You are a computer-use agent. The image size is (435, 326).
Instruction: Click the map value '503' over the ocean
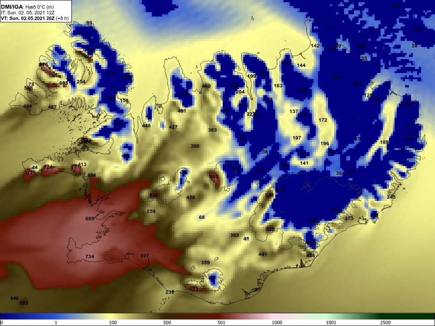pos(23,303)
